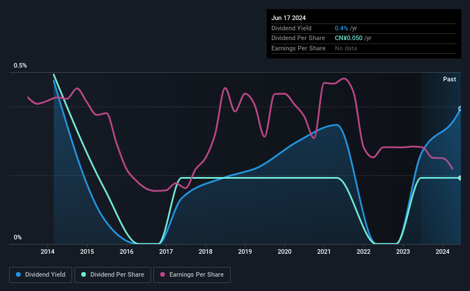
Task: Click the Dividend Yield endpoint marker
Action: click(460, 109)
